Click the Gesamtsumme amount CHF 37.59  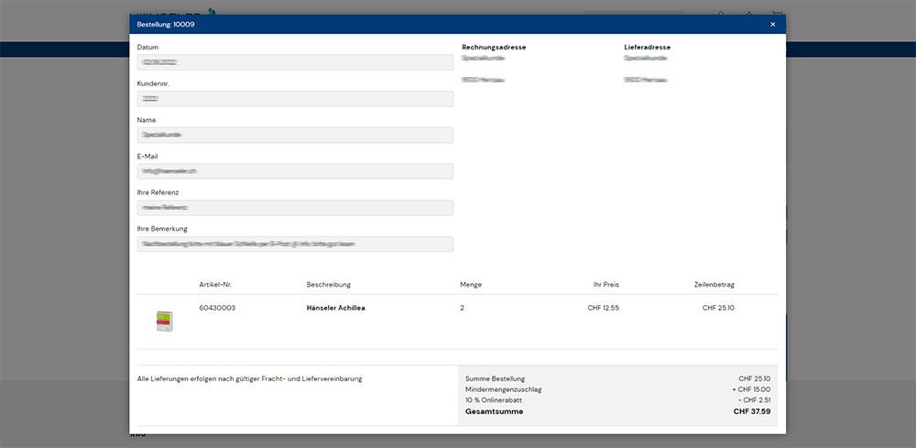point(751,412)
